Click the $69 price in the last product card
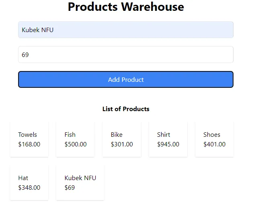 tap(70, 188)
